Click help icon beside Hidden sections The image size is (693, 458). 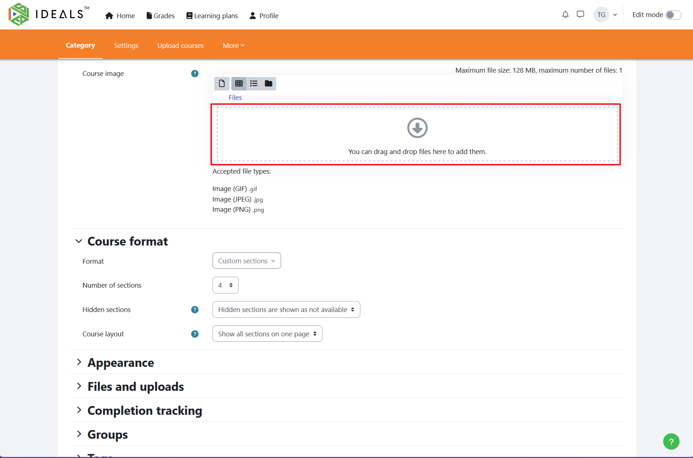pyautogui.click(x=195, y=310)
